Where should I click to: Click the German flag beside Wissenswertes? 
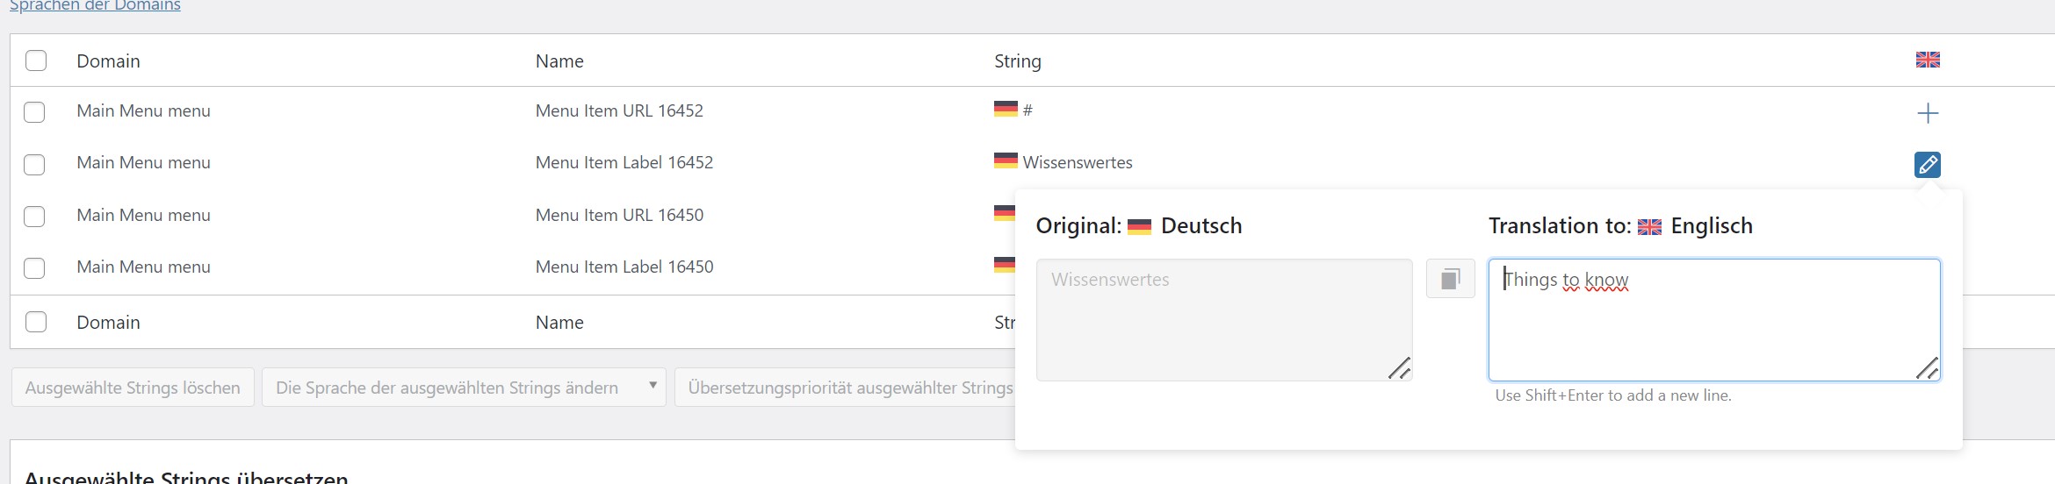point(1005,160)
